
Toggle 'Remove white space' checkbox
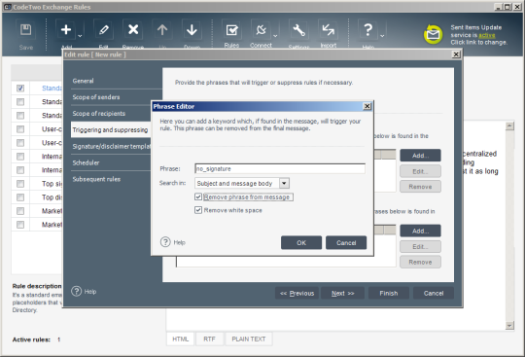coord(198,210)
